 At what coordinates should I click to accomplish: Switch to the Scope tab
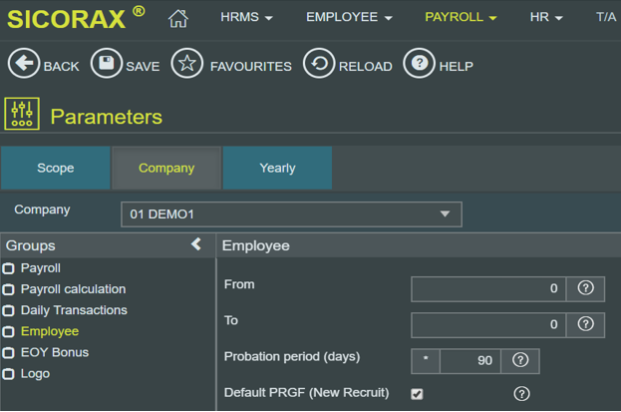coord(56,168)
